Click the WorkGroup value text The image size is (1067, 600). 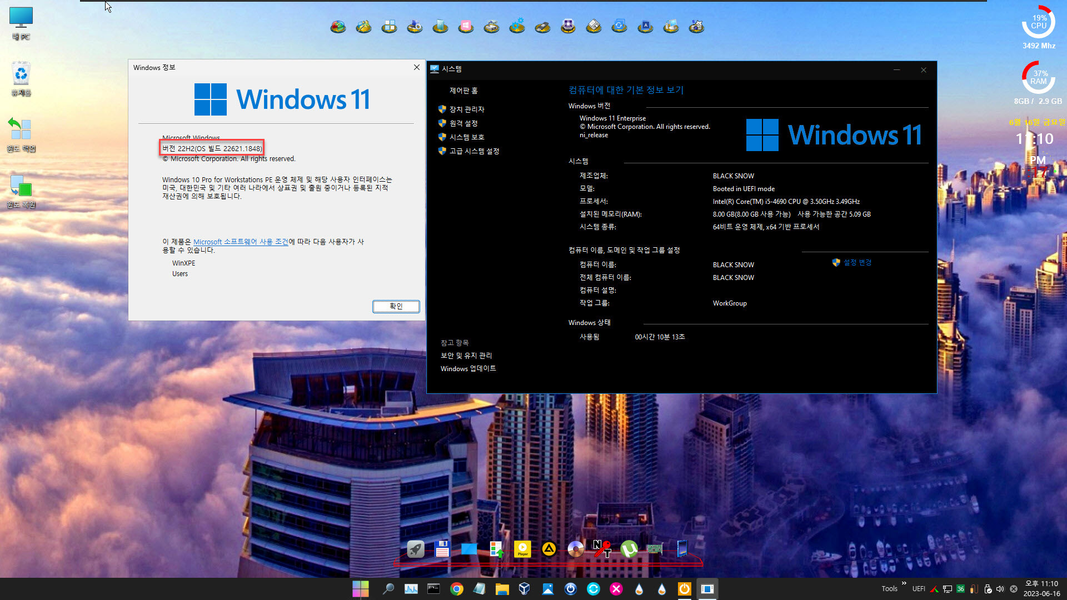(x=730, y=303)
